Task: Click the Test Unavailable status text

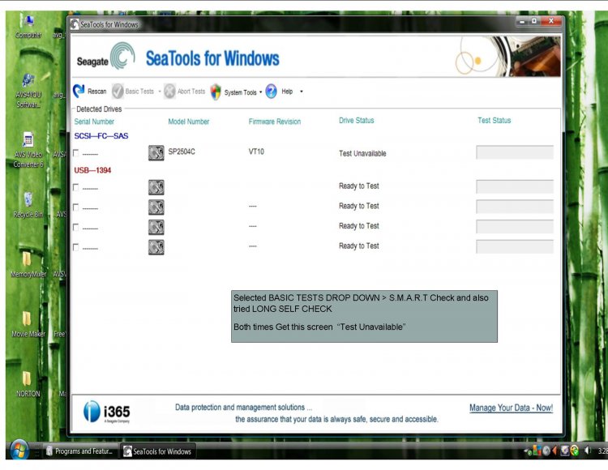Action: [x=362, y=153]
